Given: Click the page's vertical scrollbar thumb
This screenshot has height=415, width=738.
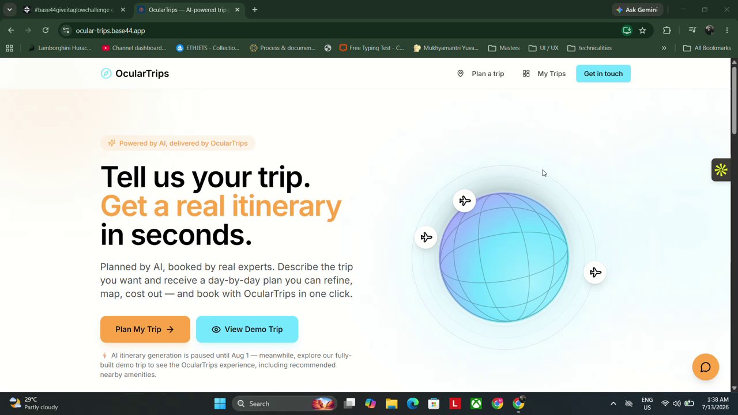Looking at the screenshot, I should [x=734, y=99].
